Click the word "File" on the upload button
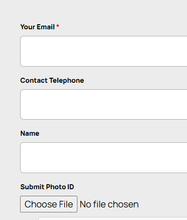187x220 pixels. pos(66,204)
